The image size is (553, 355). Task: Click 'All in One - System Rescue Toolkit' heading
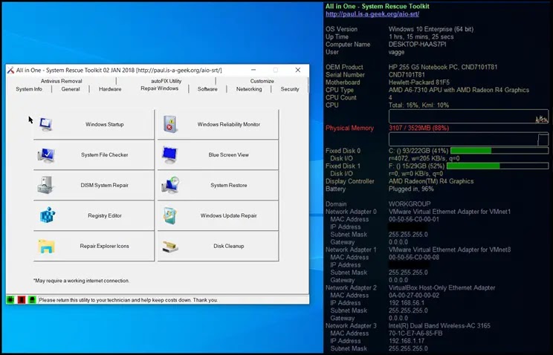pos(378,7)
